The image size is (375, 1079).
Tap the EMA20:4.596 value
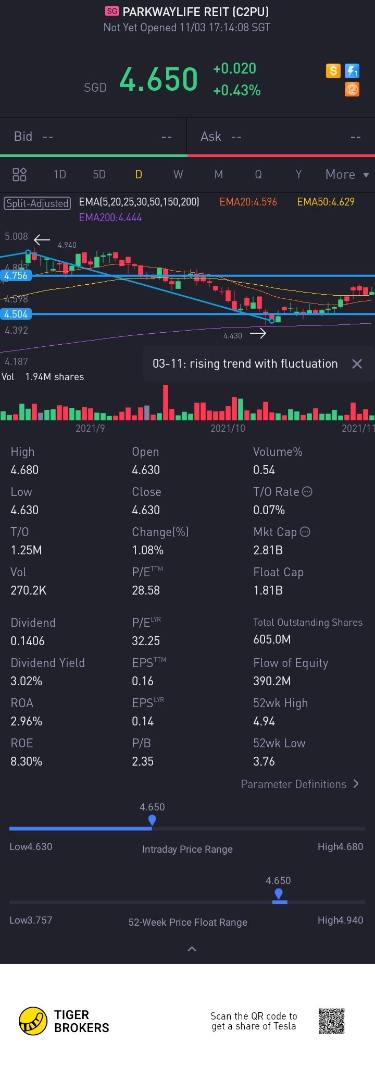click(x=248, y=202)
